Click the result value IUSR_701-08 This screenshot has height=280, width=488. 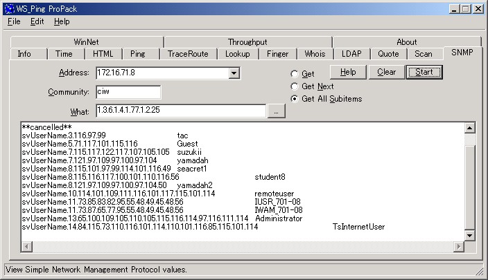pos(277,202)
